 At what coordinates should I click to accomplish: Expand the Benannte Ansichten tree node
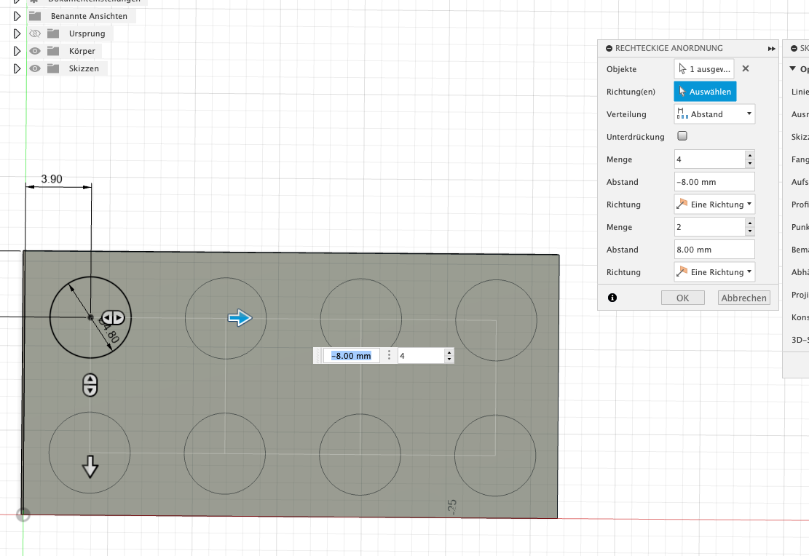point(17,16)
